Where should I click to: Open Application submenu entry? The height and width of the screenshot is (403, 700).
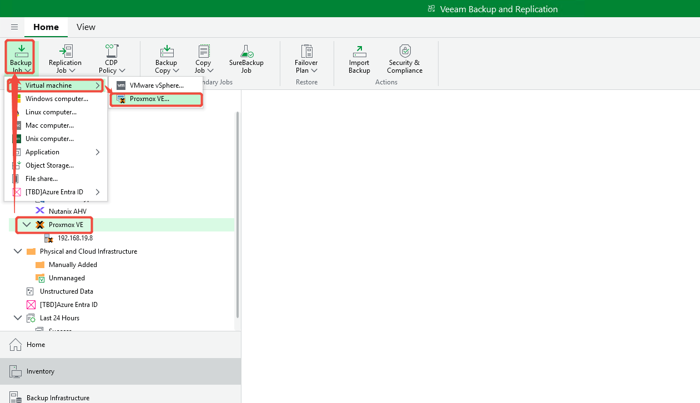56,152
